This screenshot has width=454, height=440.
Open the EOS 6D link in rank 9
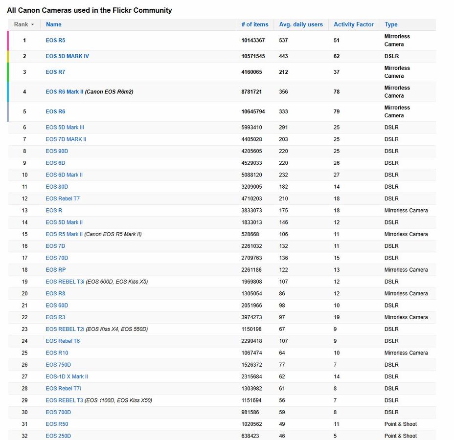tap(55, 163)
